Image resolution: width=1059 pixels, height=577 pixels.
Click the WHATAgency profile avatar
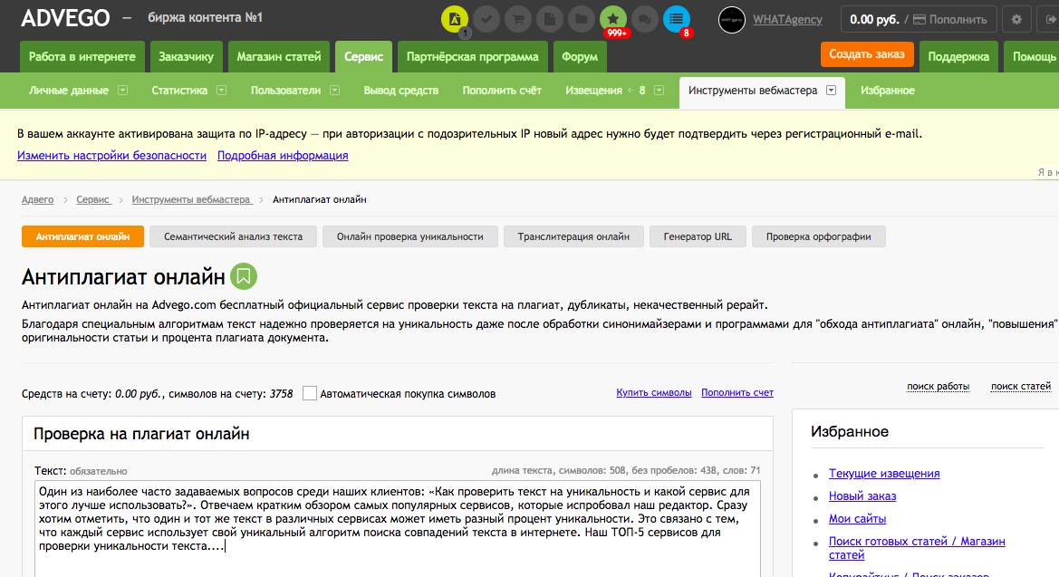click(x=732, y=19)
